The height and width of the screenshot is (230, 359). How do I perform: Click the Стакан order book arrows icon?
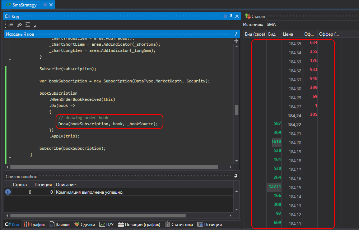247,16
